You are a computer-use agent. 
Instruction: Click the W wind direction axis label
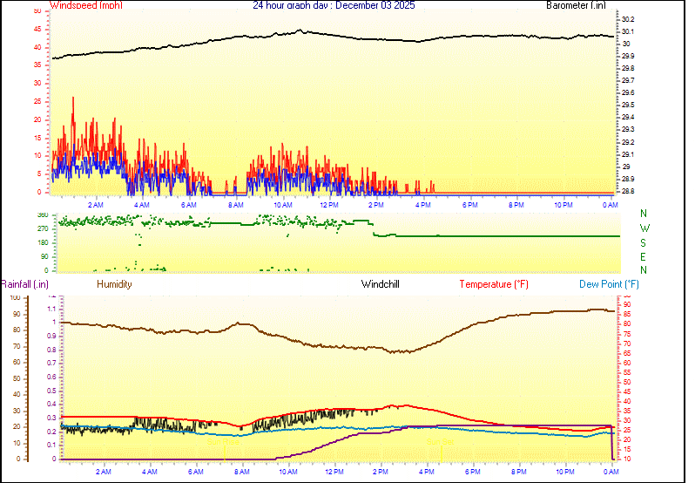point(644,228)
